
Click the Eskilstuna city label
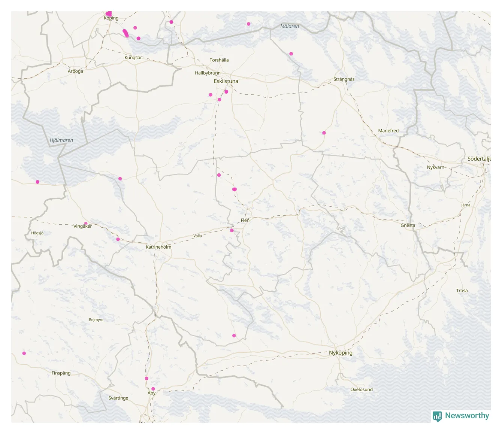pyautogui.click(x=226, y=81)
